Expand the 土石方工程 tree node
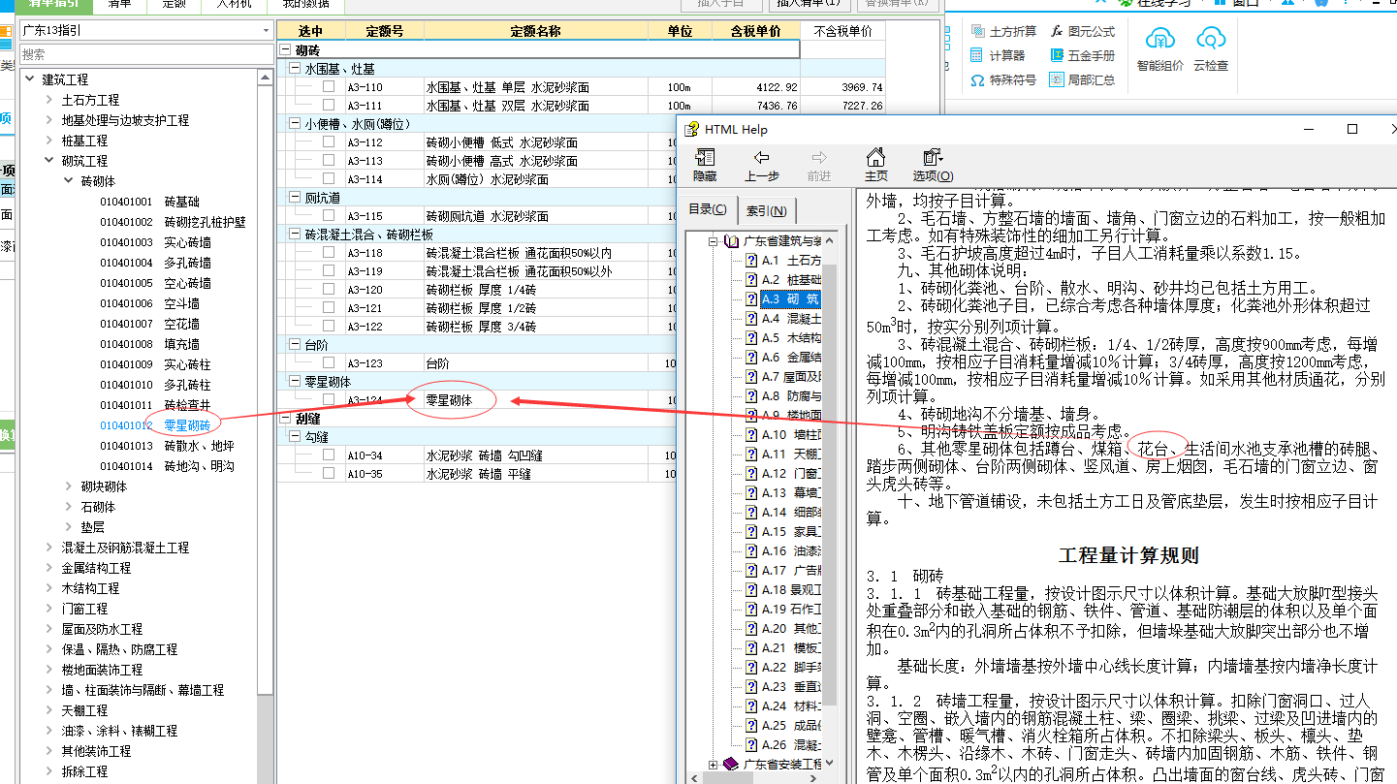Viewport: 1397px width, 784px height. pyautogui.click(x=50, y=100)
